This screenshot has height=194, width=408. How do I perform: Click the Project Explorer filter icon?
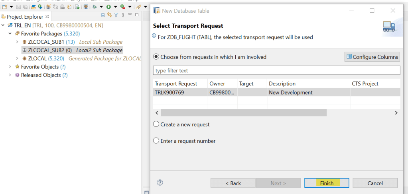[x=116, y=15]
